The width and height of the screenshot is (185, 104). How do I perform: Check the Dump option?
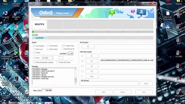tap(34, 58)
